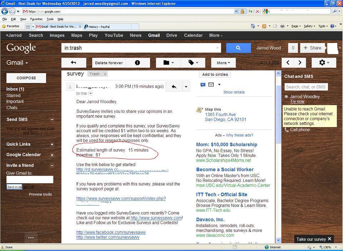Open the Move to folder icon menu
343x251 pixels.
[x=168, y=63]
